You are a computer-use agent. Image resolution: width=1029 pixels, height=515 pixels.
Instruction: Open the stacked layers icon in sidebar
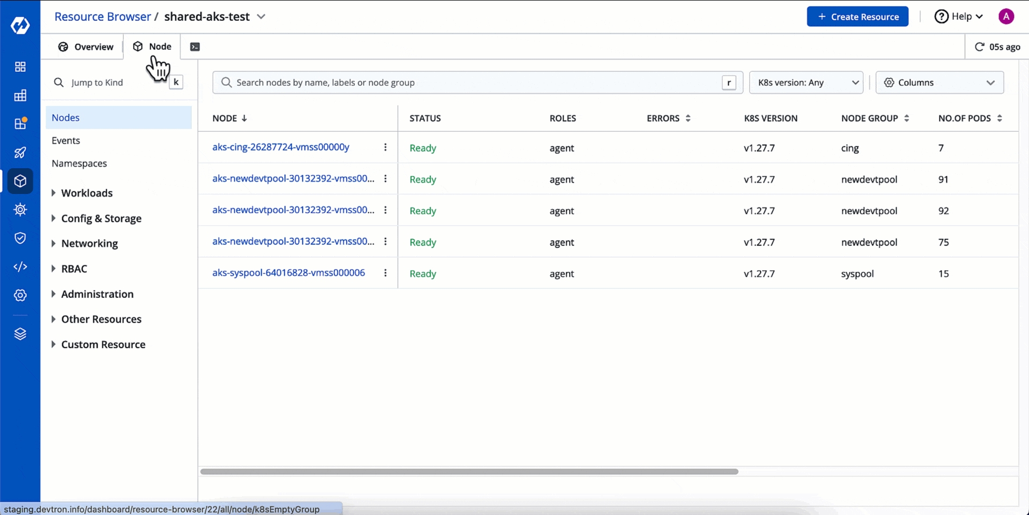click(x=20, y=334)
